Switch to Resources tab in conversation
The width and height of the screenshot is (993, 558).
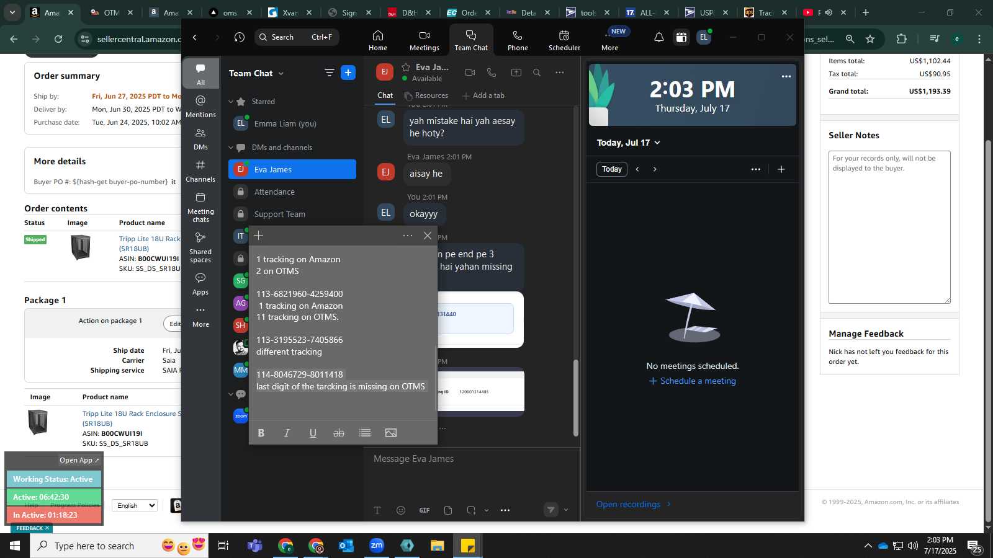(426, 95)
